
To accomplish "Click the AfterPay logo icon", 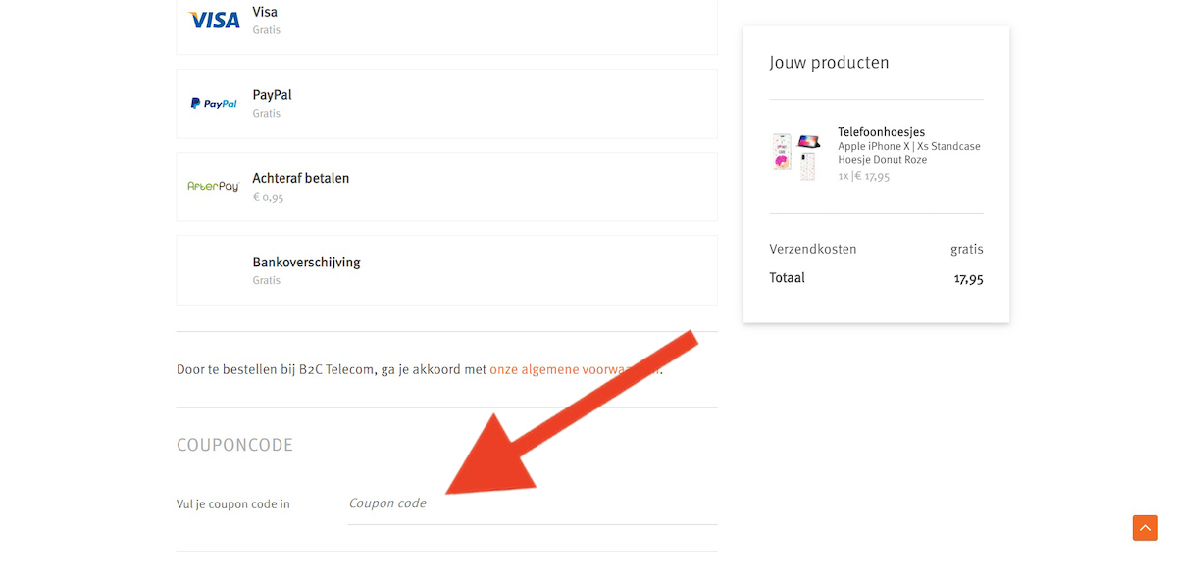I will [214, 186].
